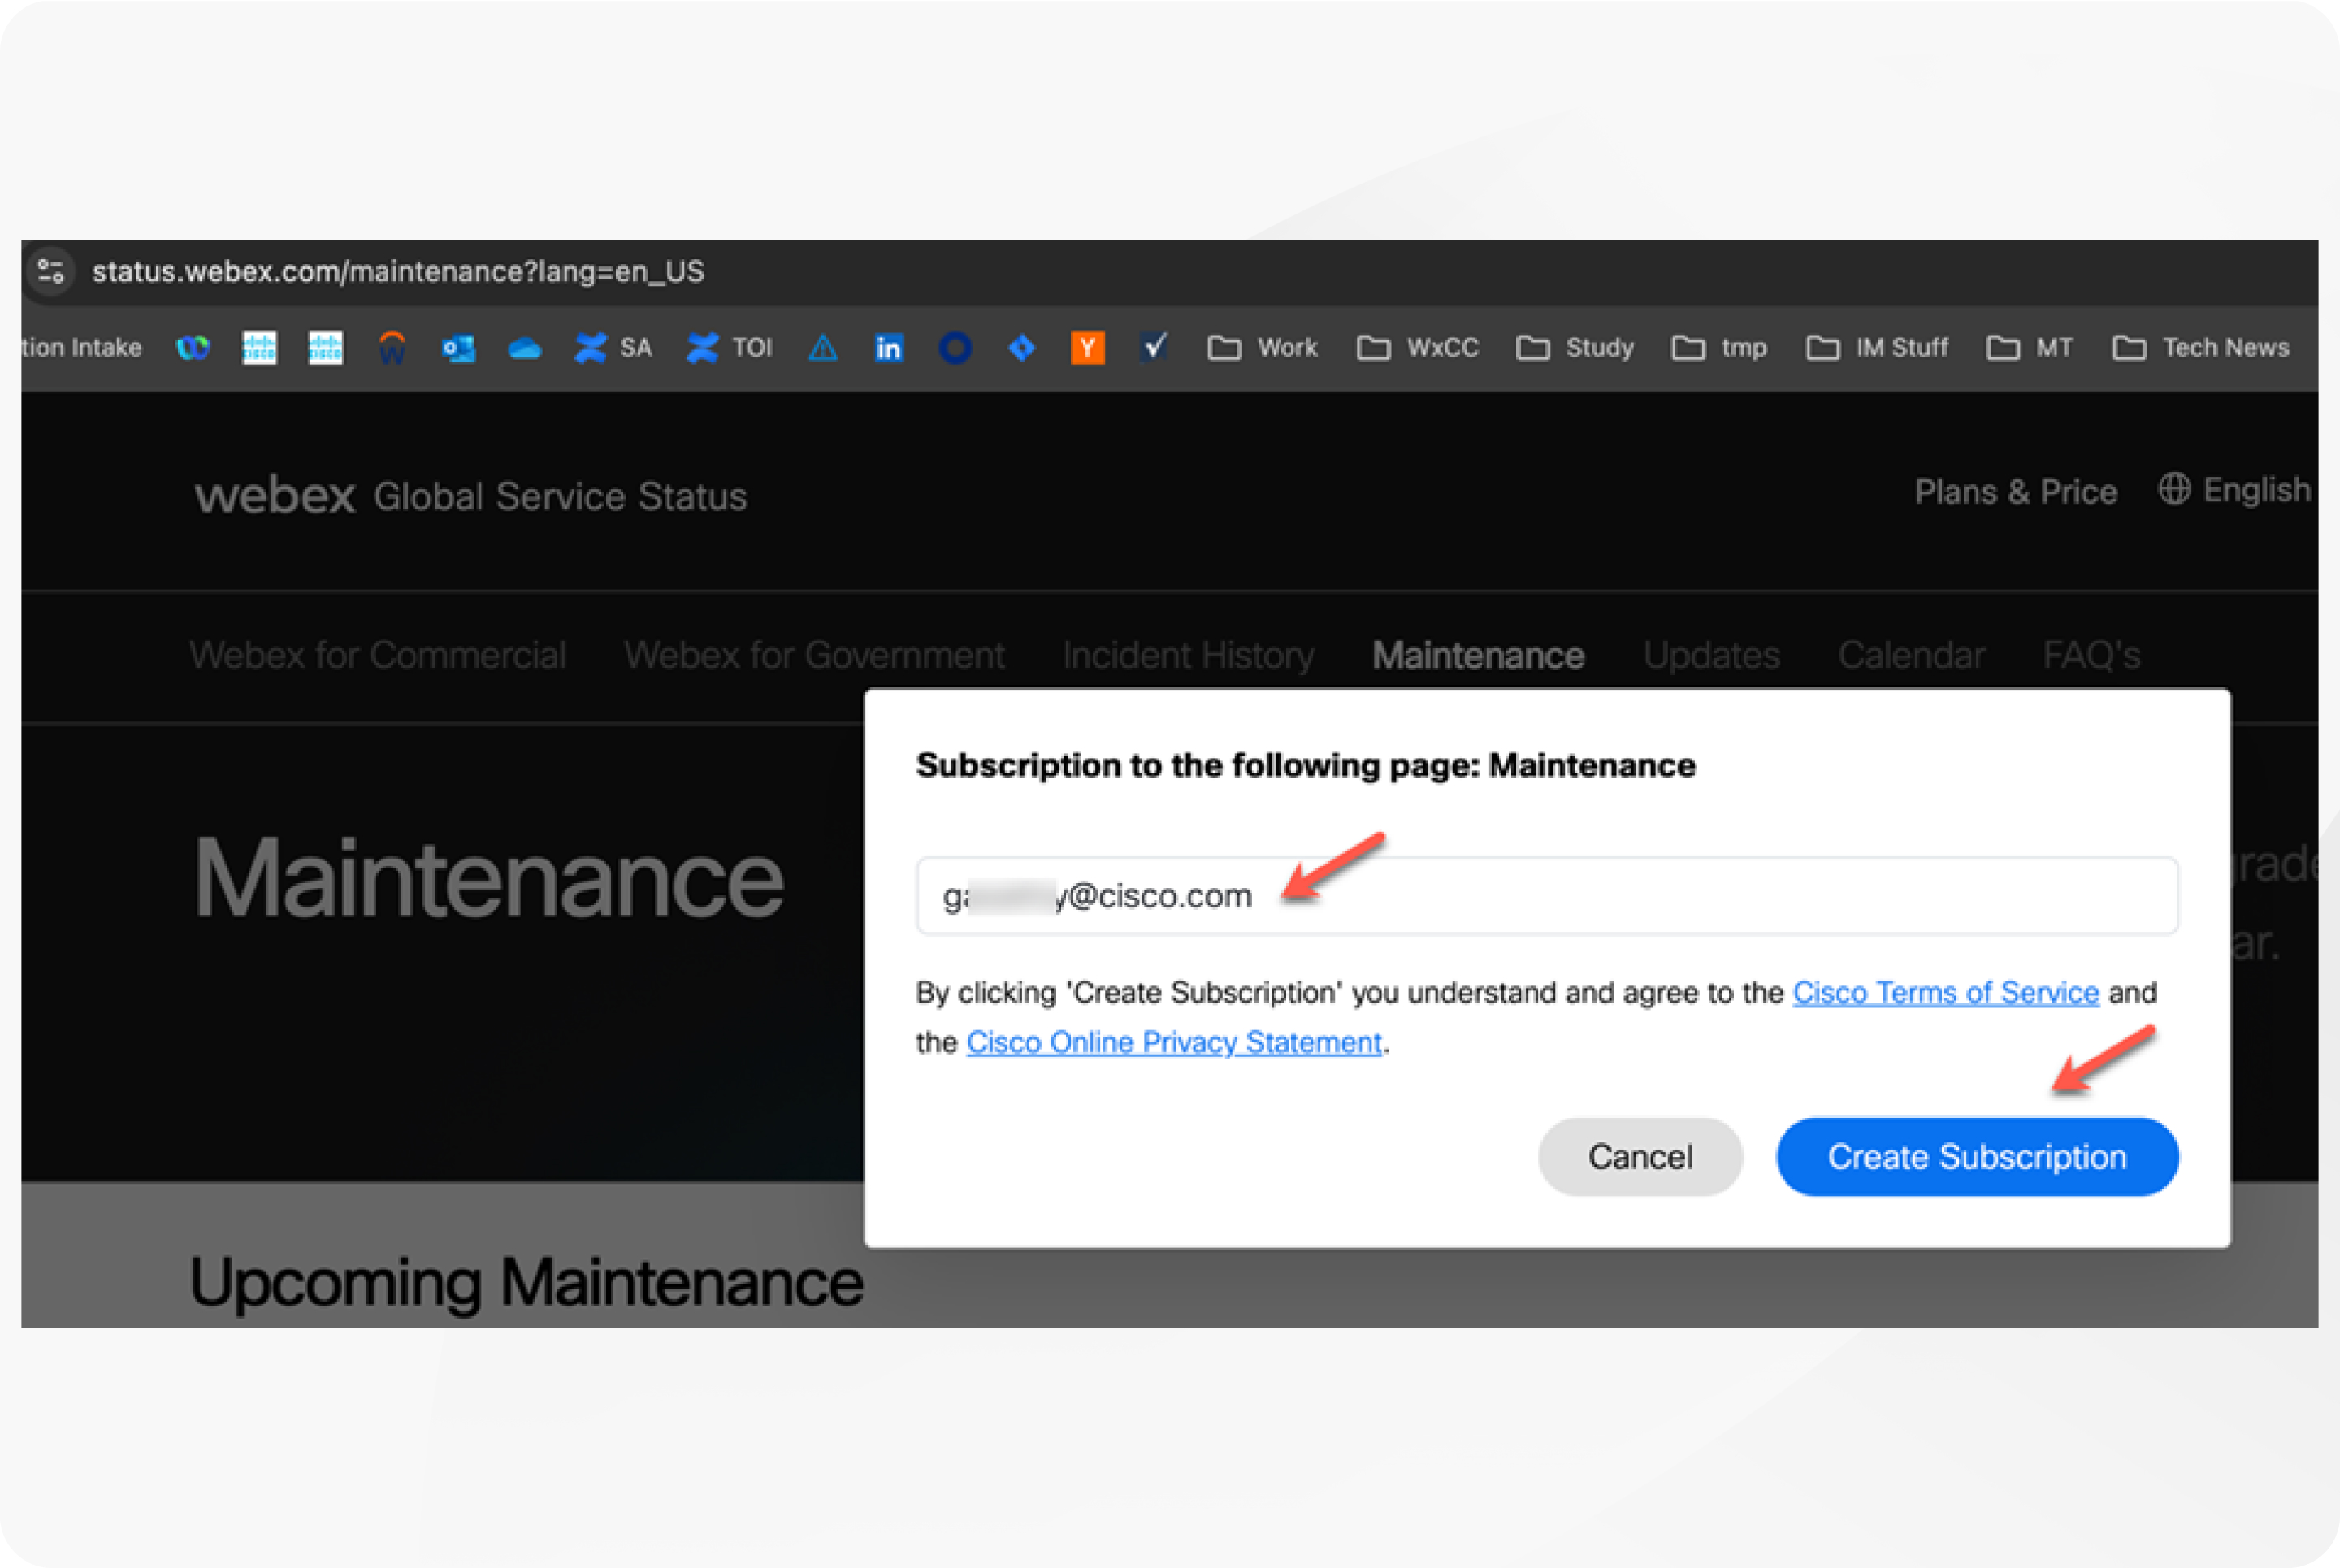Open the Cisco Online Privacy Statement link

point(1174,1042)
